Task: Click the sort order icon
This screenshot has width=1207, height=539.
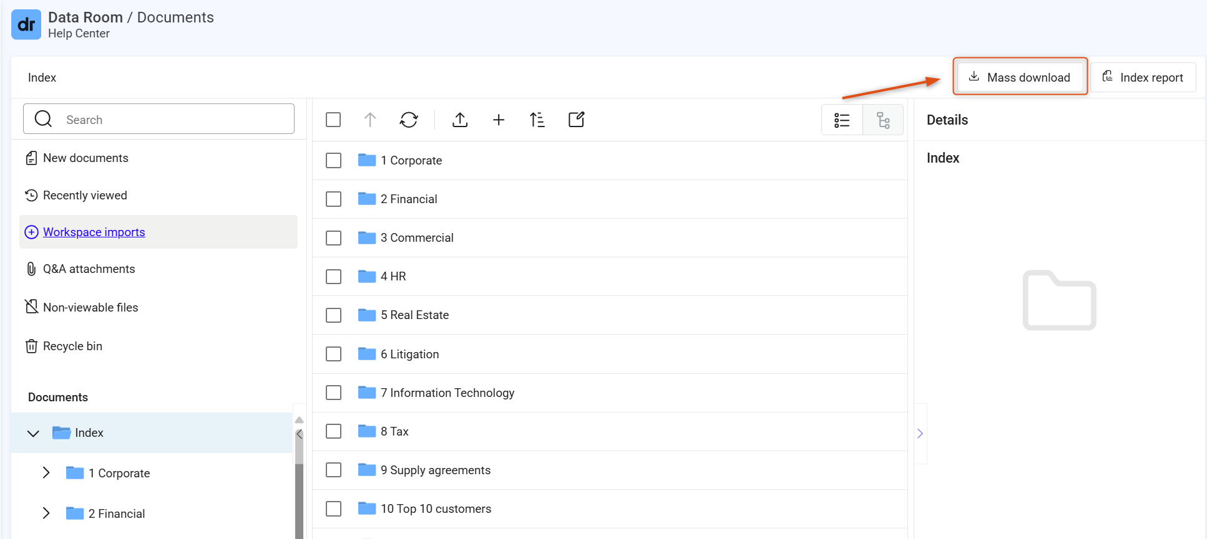Action: click(x=537, y=120)
